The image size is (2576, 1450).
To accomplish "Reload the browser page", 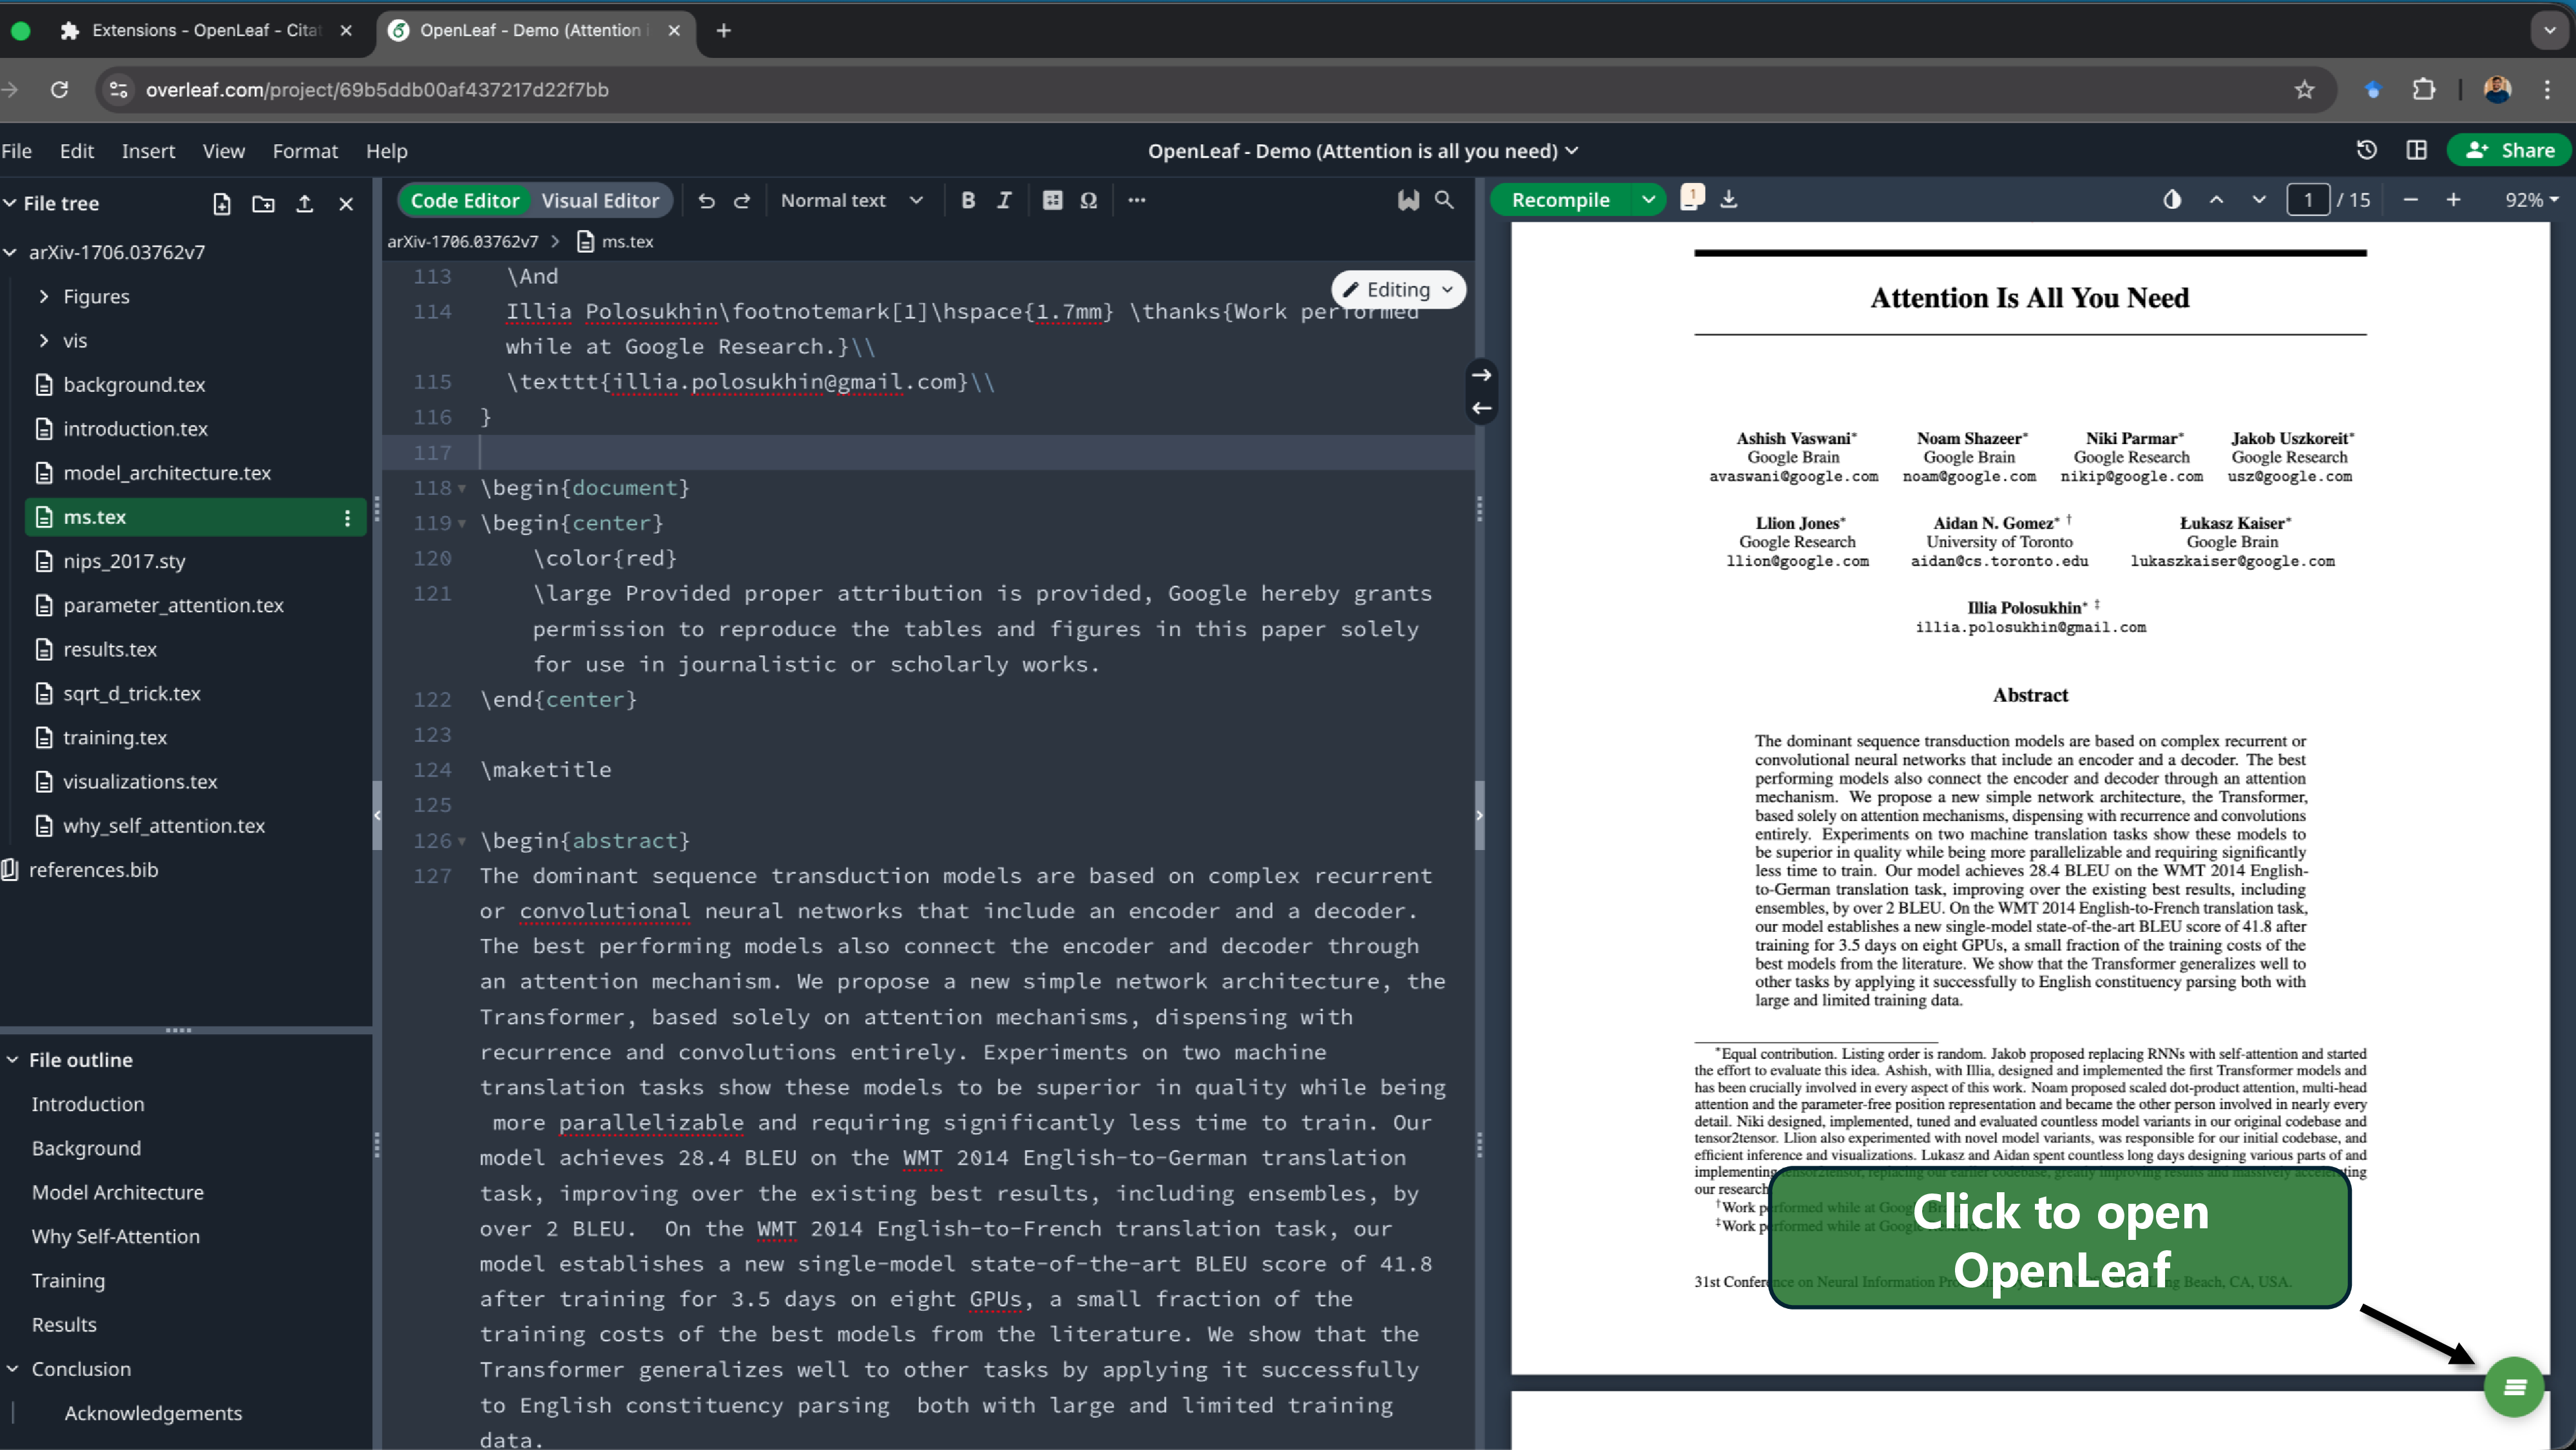I will (x=59, y=90).
